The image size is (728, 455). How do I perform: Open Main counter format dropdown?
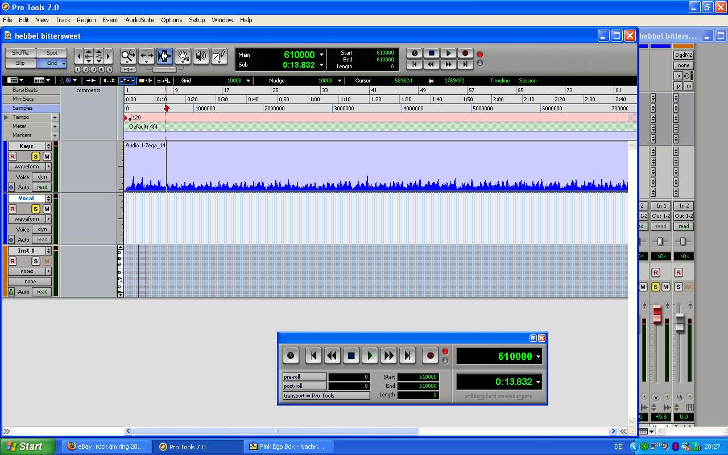pos(321,55)
